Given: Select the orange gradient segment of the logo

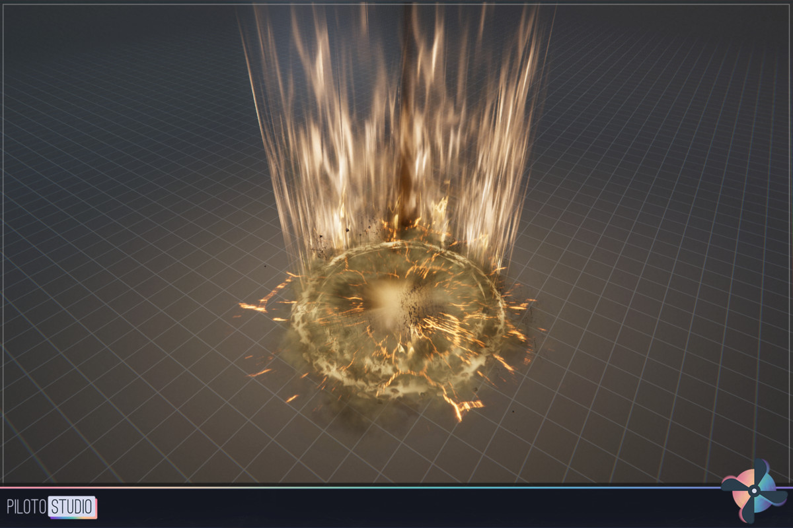Looking at the screenshot, I should pyautogui.click(x=751, y=477).
